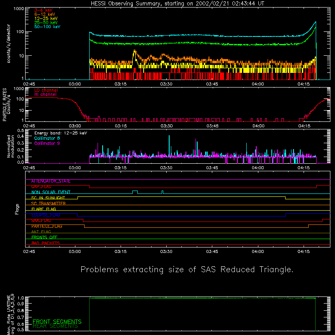Image resolution: width=335 pixels, height=335 pixels.
Task: Click the 'Energy band: 12-25 keV' caption
Action: coord(61,133)
